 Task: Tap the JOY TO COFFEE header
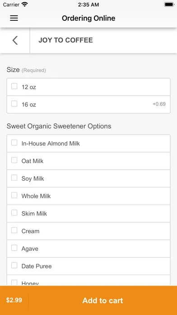pyautogui.click(x=66, y=40)
